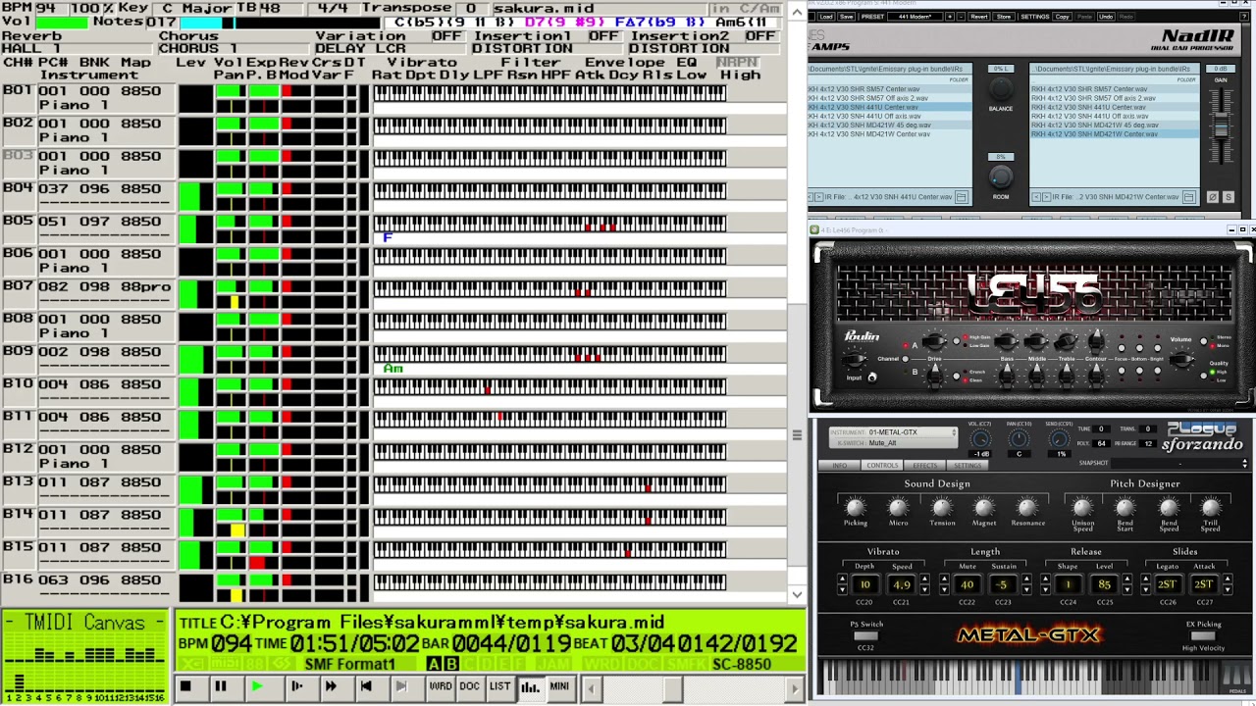Screen dimensions: 1256x706
Task: Toggle port B indicator in TMIDI
Action: point(451,664)
